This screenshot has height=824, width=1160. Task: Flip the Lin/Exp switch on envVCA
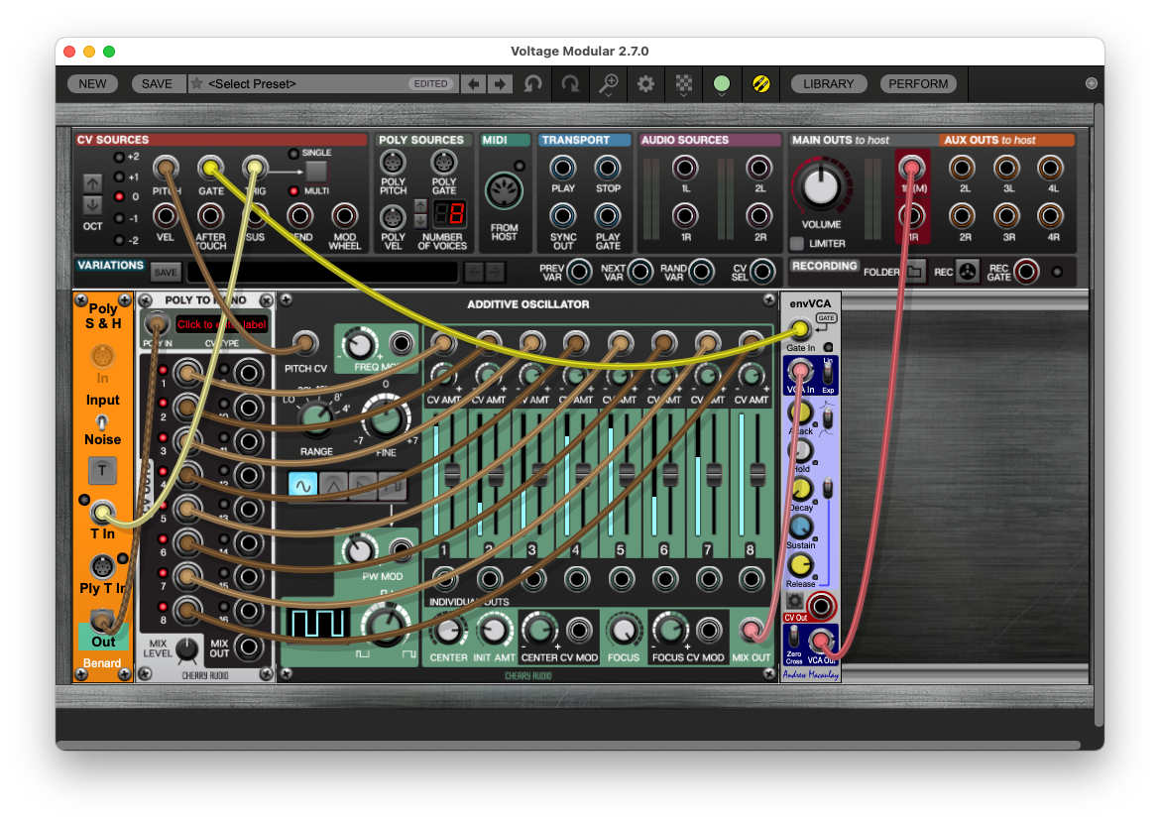pos(828,374)
